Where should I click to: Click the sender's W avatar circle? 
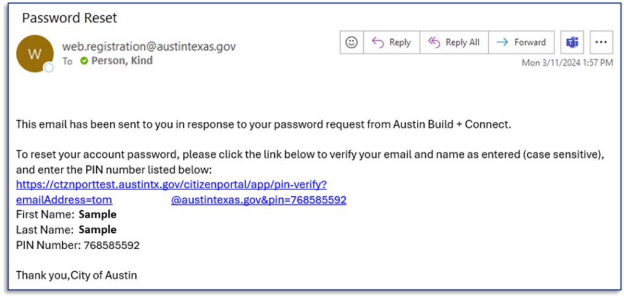35,53
